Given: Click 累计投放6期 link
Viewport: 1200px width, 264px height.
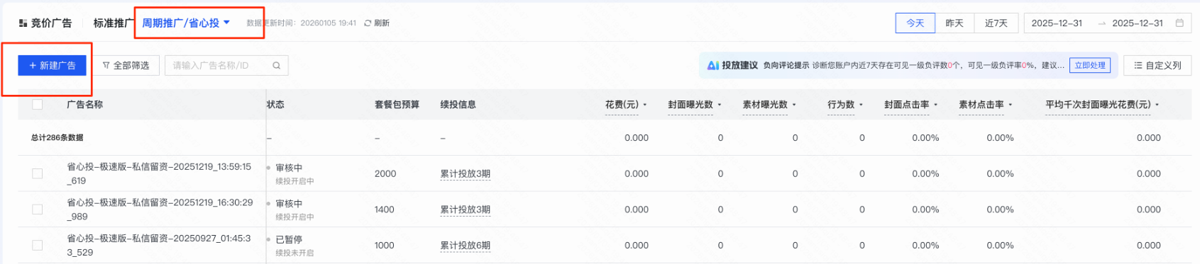Looking at the screenshot, I should [466, 246].
